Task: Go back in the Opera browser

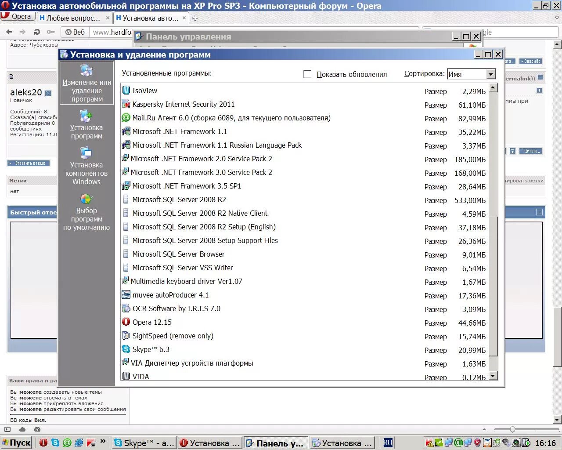Action: tap(9, 32)
